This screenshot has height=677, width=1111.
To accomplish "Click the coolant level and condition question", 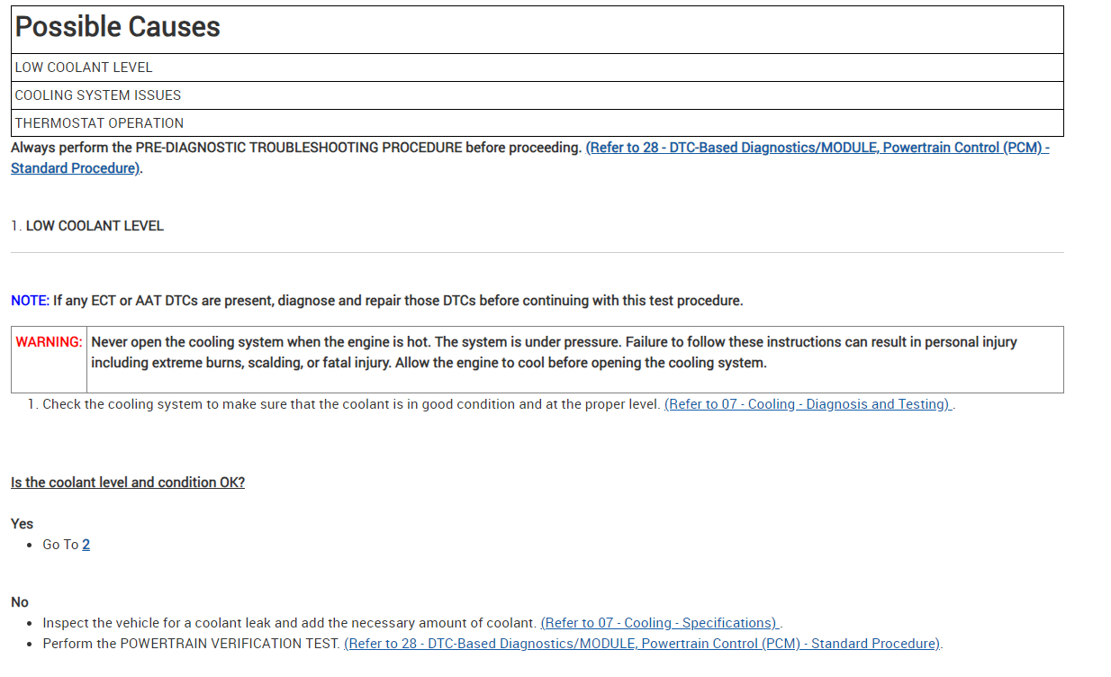I will click(x=128, y=483).
